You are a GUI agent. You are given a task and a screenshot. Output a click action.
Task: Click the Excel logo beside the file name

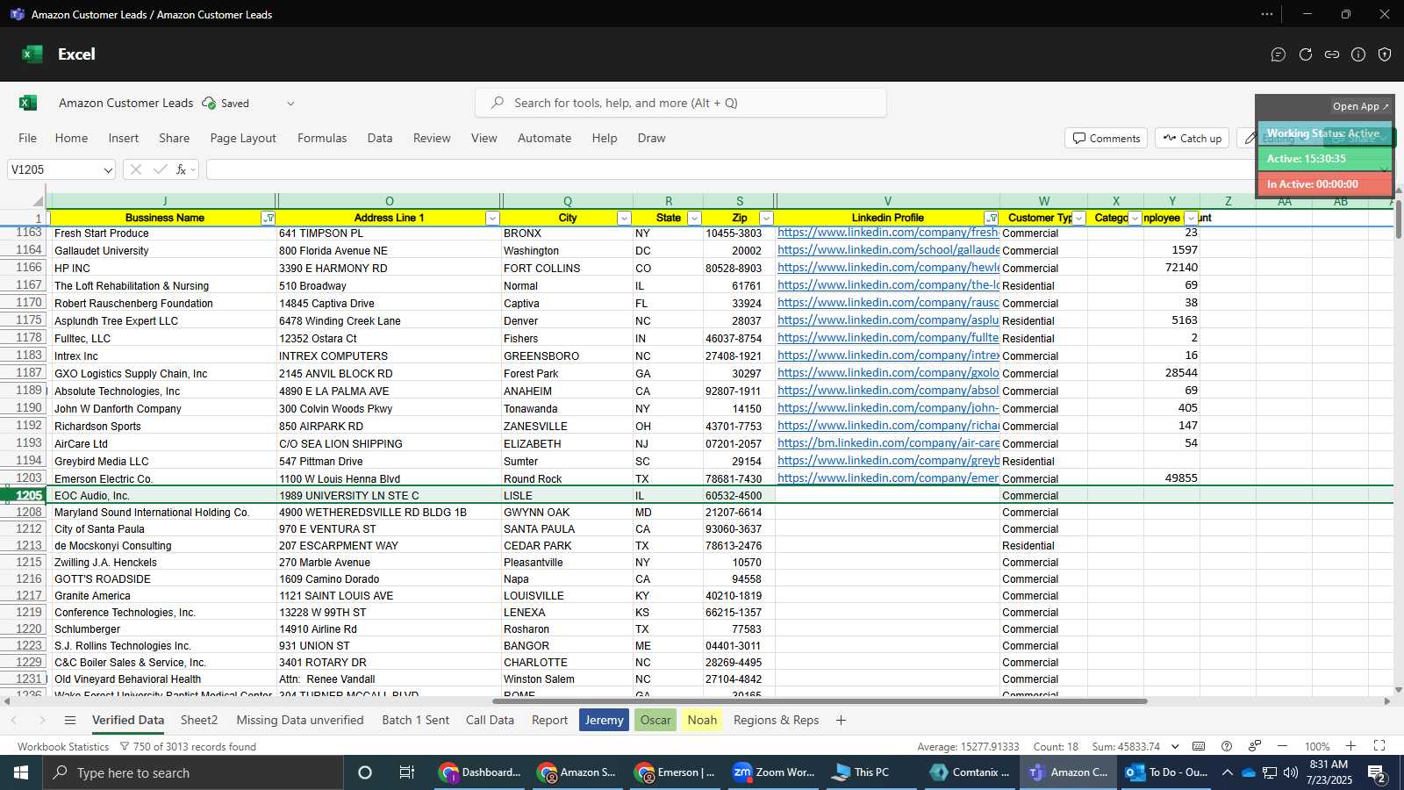point(28,103)
